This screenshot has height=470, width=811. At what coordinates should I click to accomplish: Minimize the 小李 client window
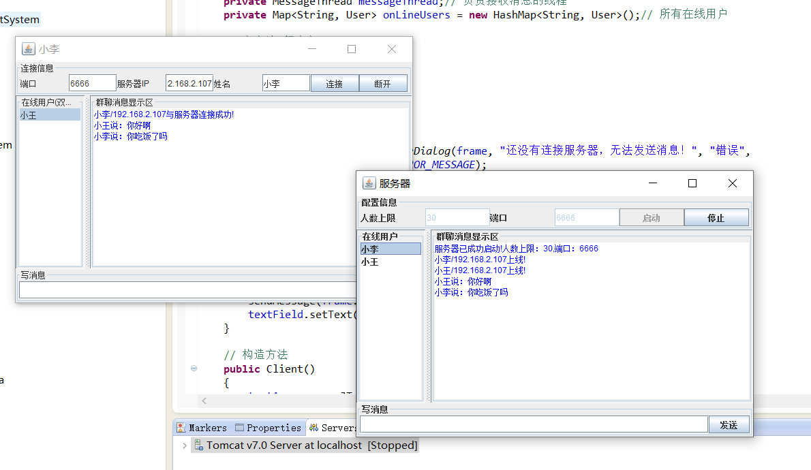pyautogui.click(x=312, y=49)
